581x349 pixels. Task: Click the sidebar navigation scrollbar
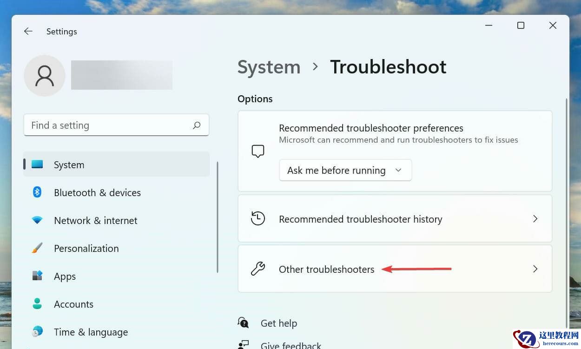[x=218, y=217]
